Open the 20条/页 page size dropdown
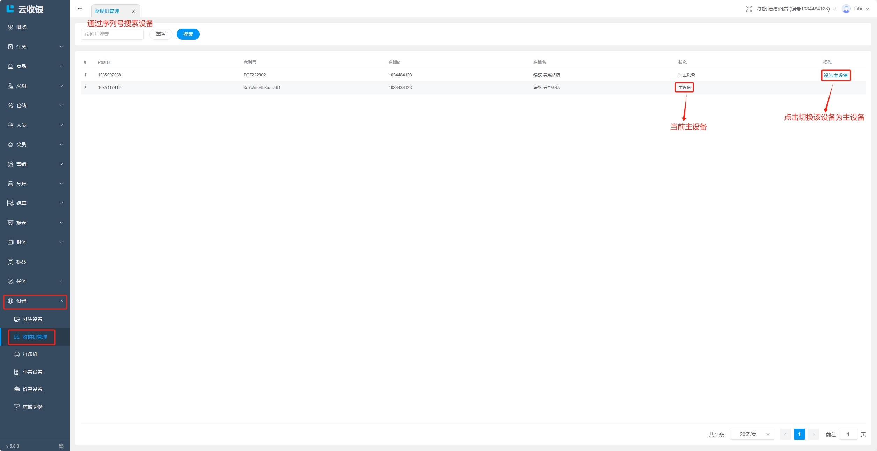This screenshot has width=877, height=451. (752, 434)
